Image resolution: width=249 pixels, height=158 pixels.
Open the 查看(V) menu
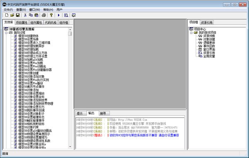(x=21, y=10)
